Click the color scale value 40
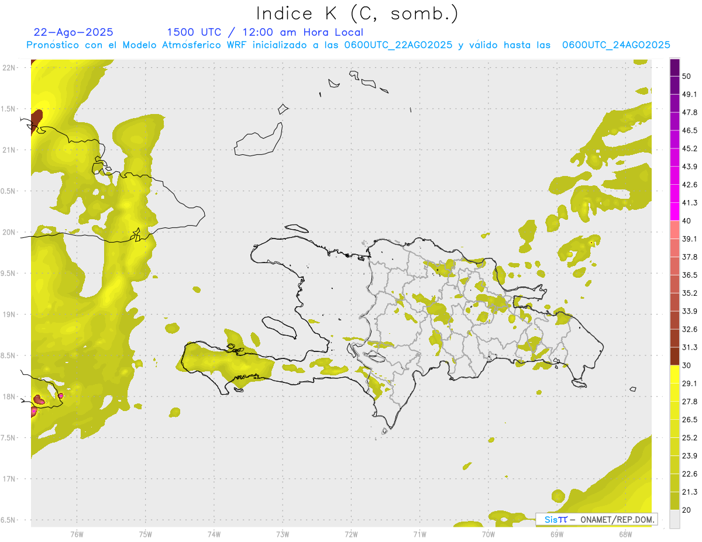702x542 pixels. pyautogui.click(x=687, y=221)
